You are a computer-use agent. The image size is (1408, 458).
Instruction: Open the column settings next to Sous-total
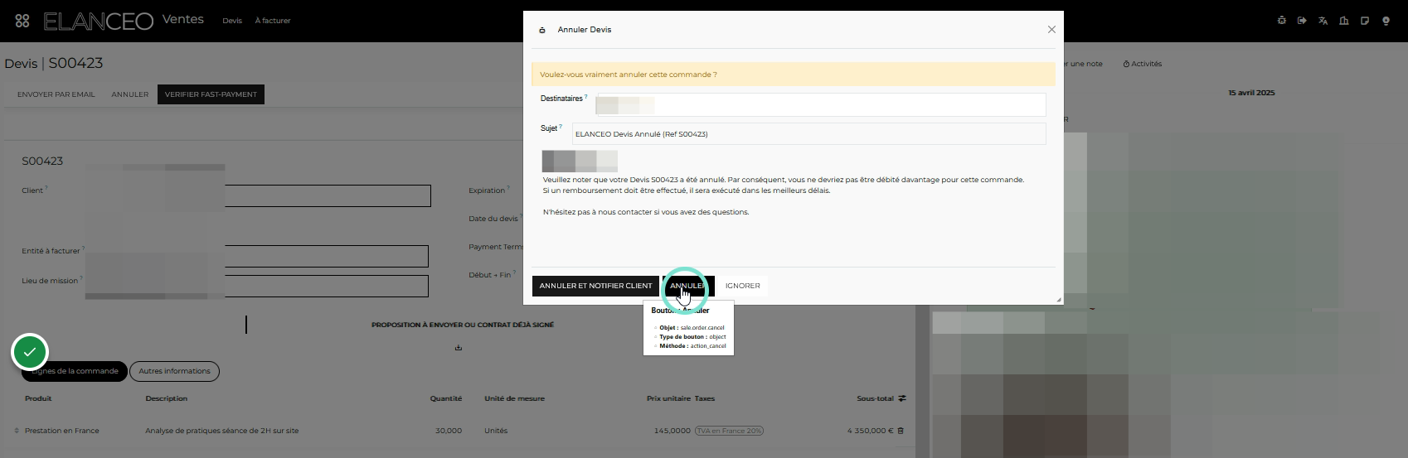point(902,398)
